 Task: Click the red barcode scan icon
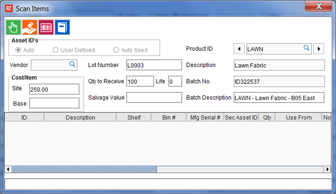tap(46, 28)
